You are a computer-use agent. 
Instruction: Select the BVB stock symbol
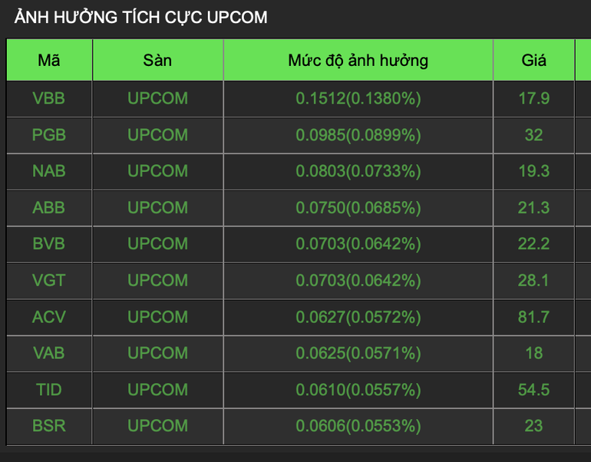point(49,244)
